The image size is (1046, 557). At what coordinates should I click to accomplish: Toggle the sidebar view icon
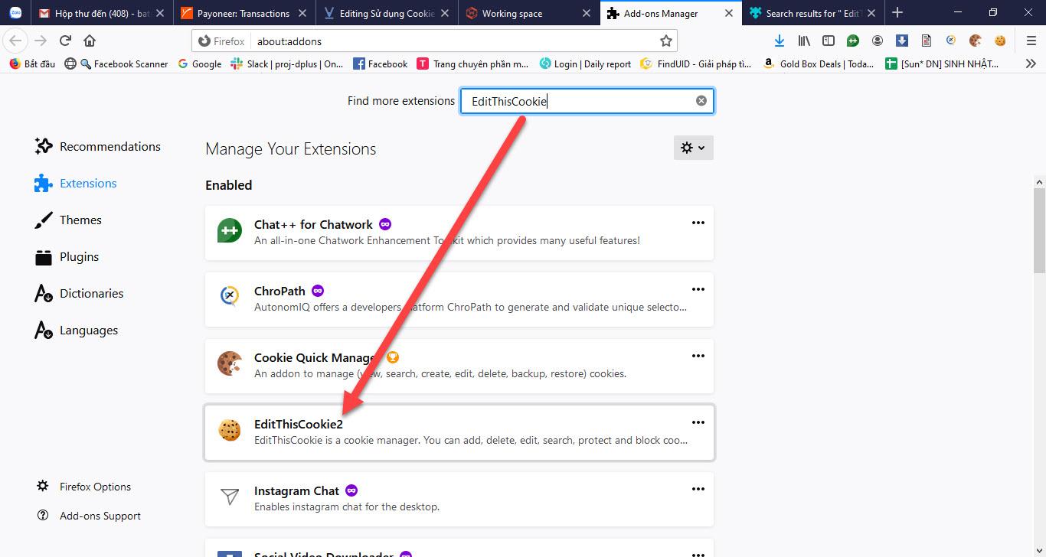pyautogui.click(x=829, y=41)
